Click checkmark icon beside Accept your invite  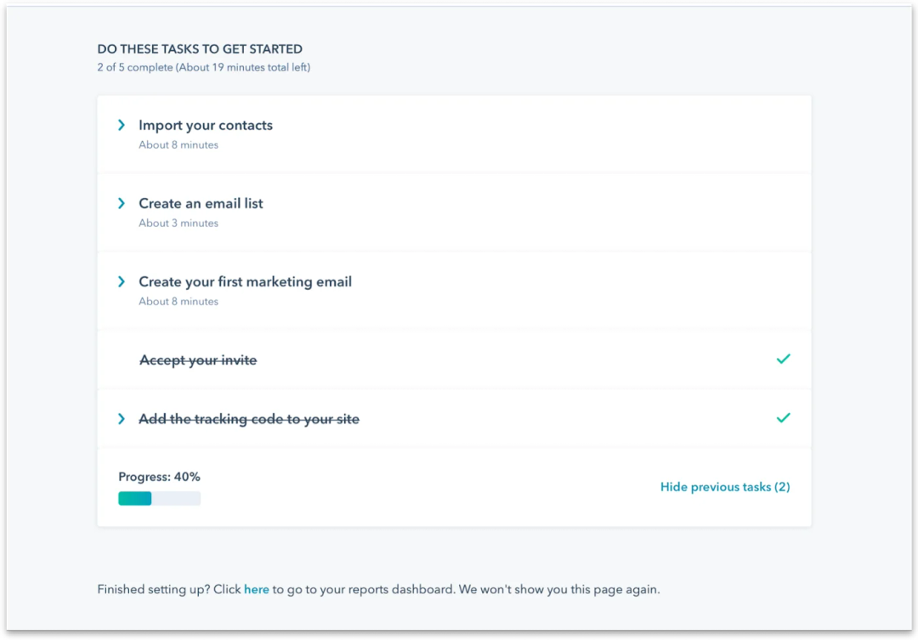tap(784, 359)
